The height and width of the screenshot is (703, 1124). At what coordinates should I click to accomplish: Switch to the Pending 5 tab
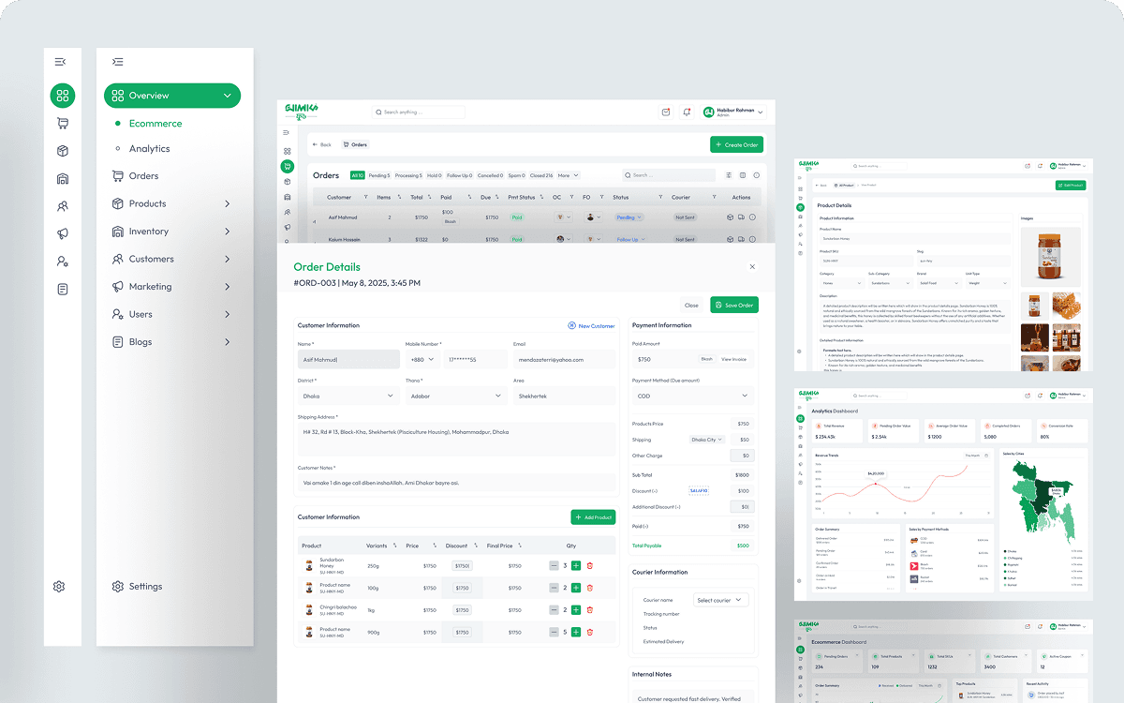pyautogui.click(x=379, y=175)
